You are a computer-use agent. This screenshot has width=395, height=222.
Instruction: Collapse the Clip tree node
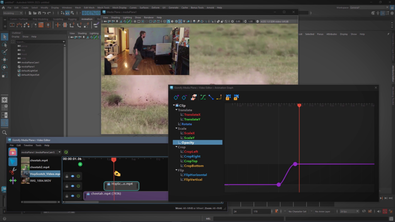(x=174, y=105)
